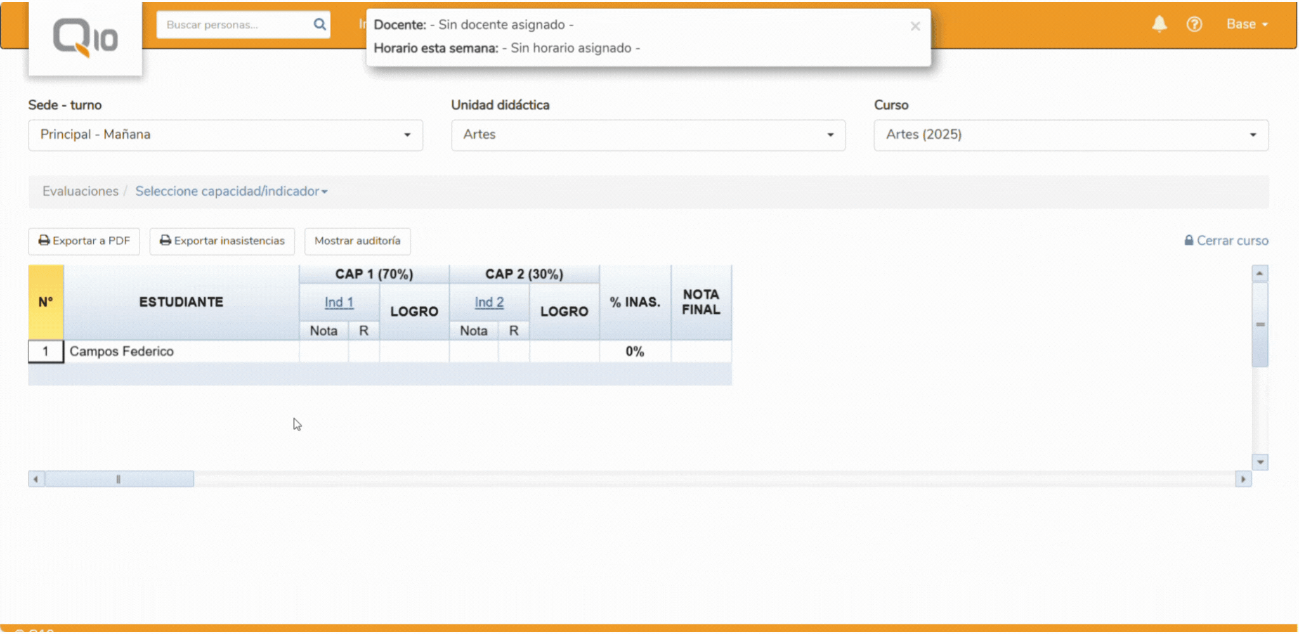Open the help question mark icon
The width and height of the screenshot is (1299, 634).
click(x=1194, y=24)
